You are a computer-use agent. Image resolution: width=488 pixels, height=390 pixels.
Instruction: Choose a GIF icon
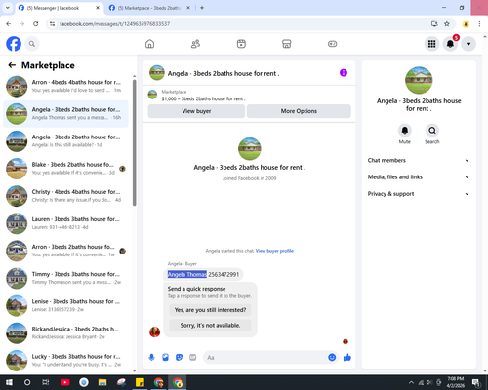[x=193, y=358]
